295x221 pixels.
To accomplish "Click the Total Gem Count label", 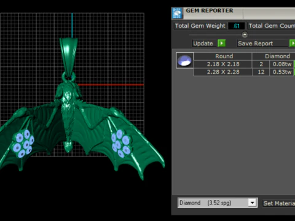I will [x=271, y=26].
